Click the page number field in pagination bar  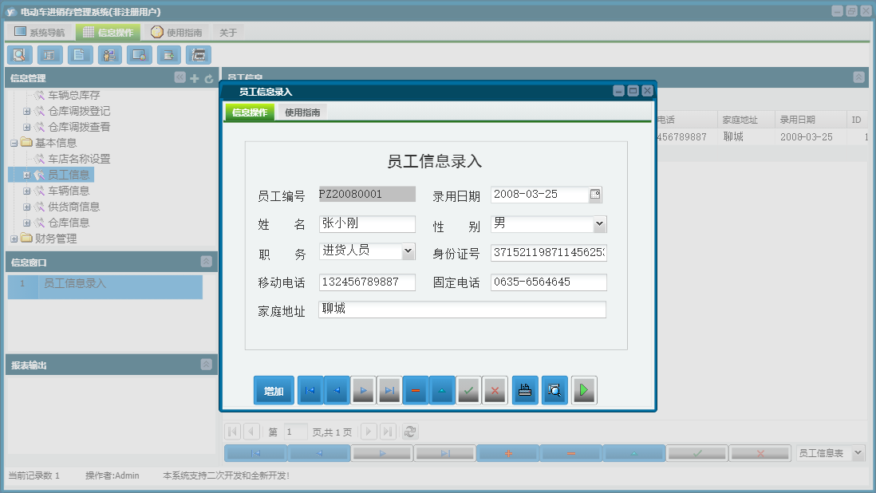[295, 432]
